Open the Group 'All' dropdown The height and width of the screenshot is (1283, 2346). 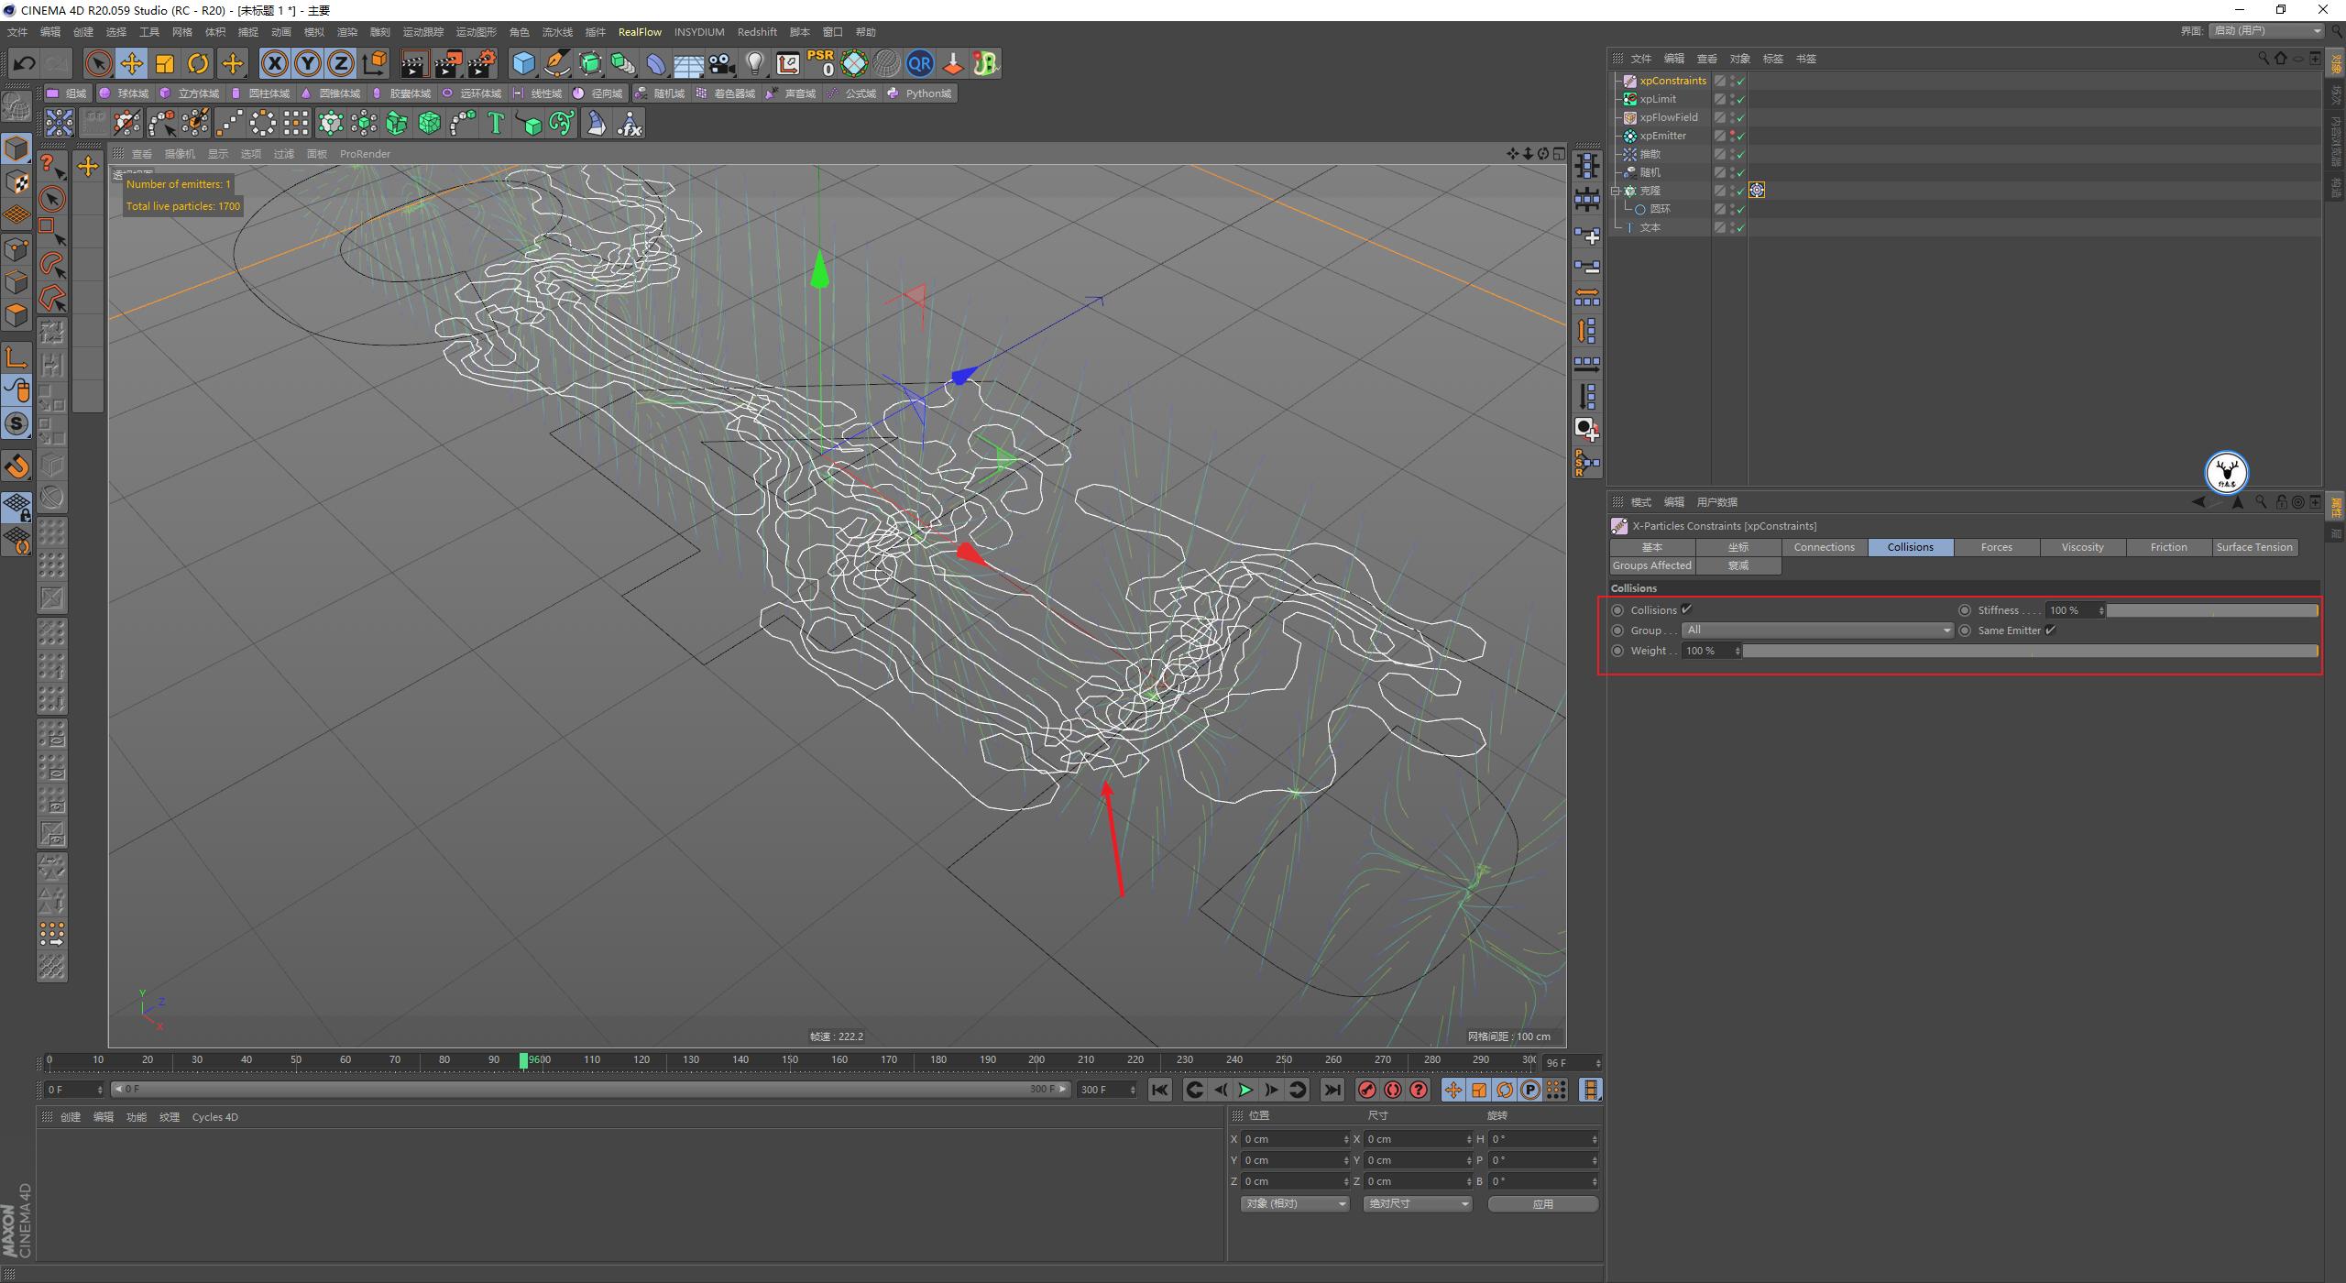(1945, 630)
